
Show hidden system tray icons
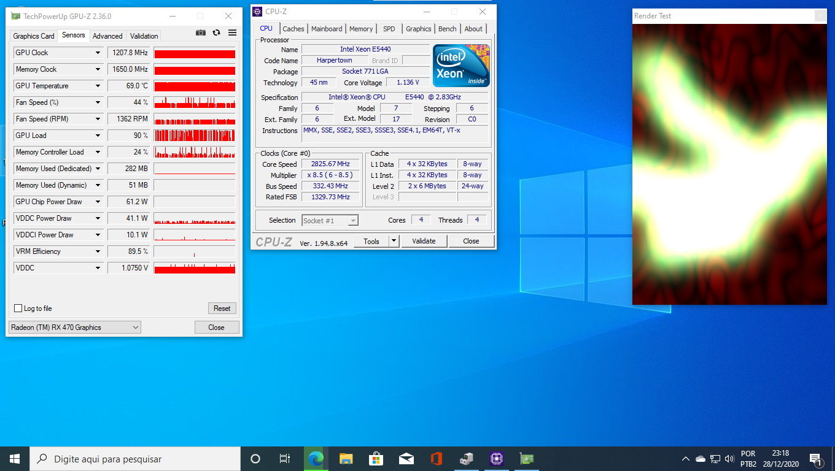click(x=686, y=459)
